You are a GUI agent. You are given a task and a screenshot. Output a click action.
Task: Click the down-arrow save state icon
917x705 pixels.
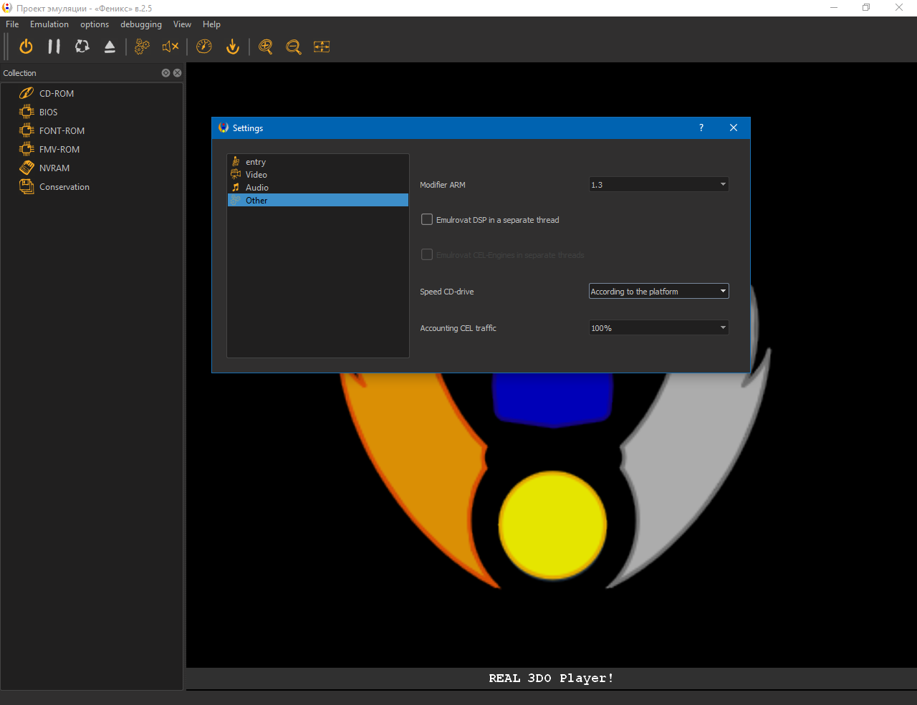233,47
